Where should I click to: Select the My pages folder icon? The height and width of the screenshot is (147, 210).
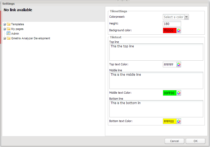click(x=9, y=29)
